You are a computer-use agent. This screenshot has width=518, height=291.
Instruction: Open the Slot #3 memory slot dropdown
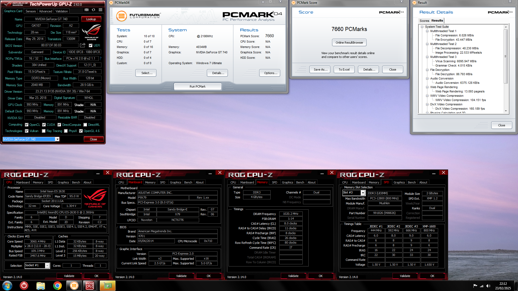pyautogui.click(x=363, y=193)
